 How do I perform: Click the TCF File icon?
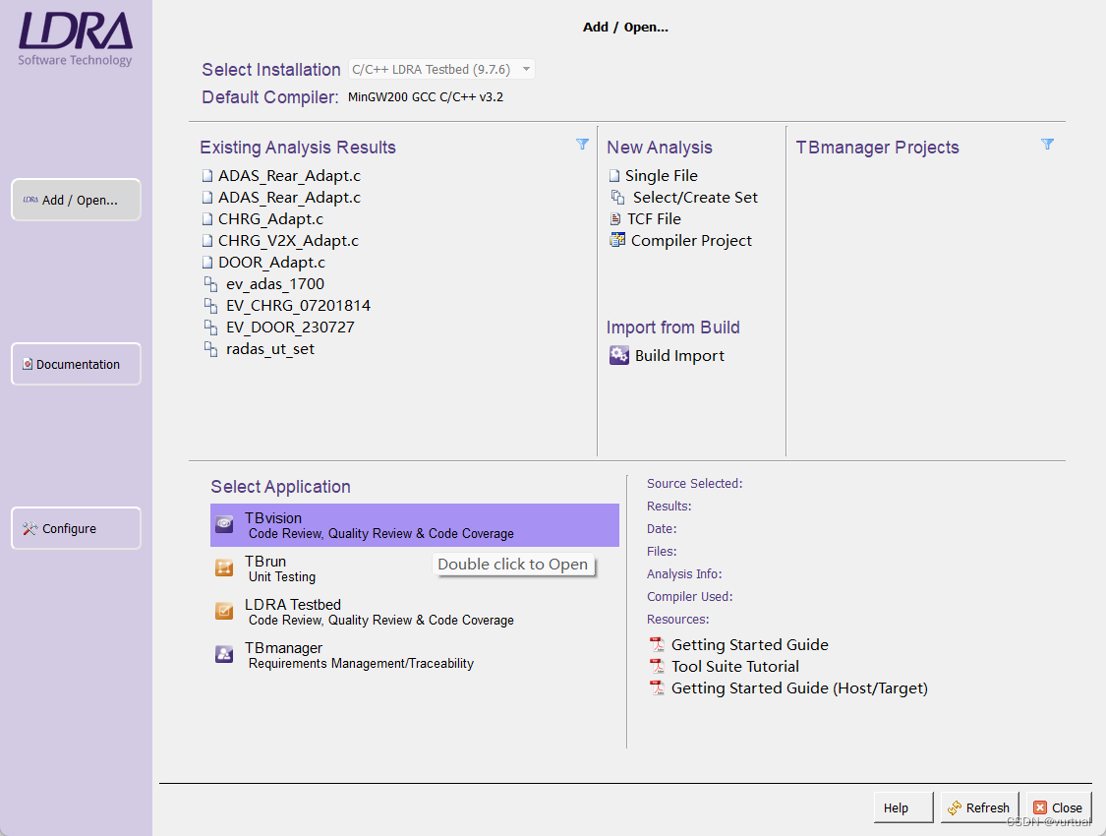pos(615,219)
